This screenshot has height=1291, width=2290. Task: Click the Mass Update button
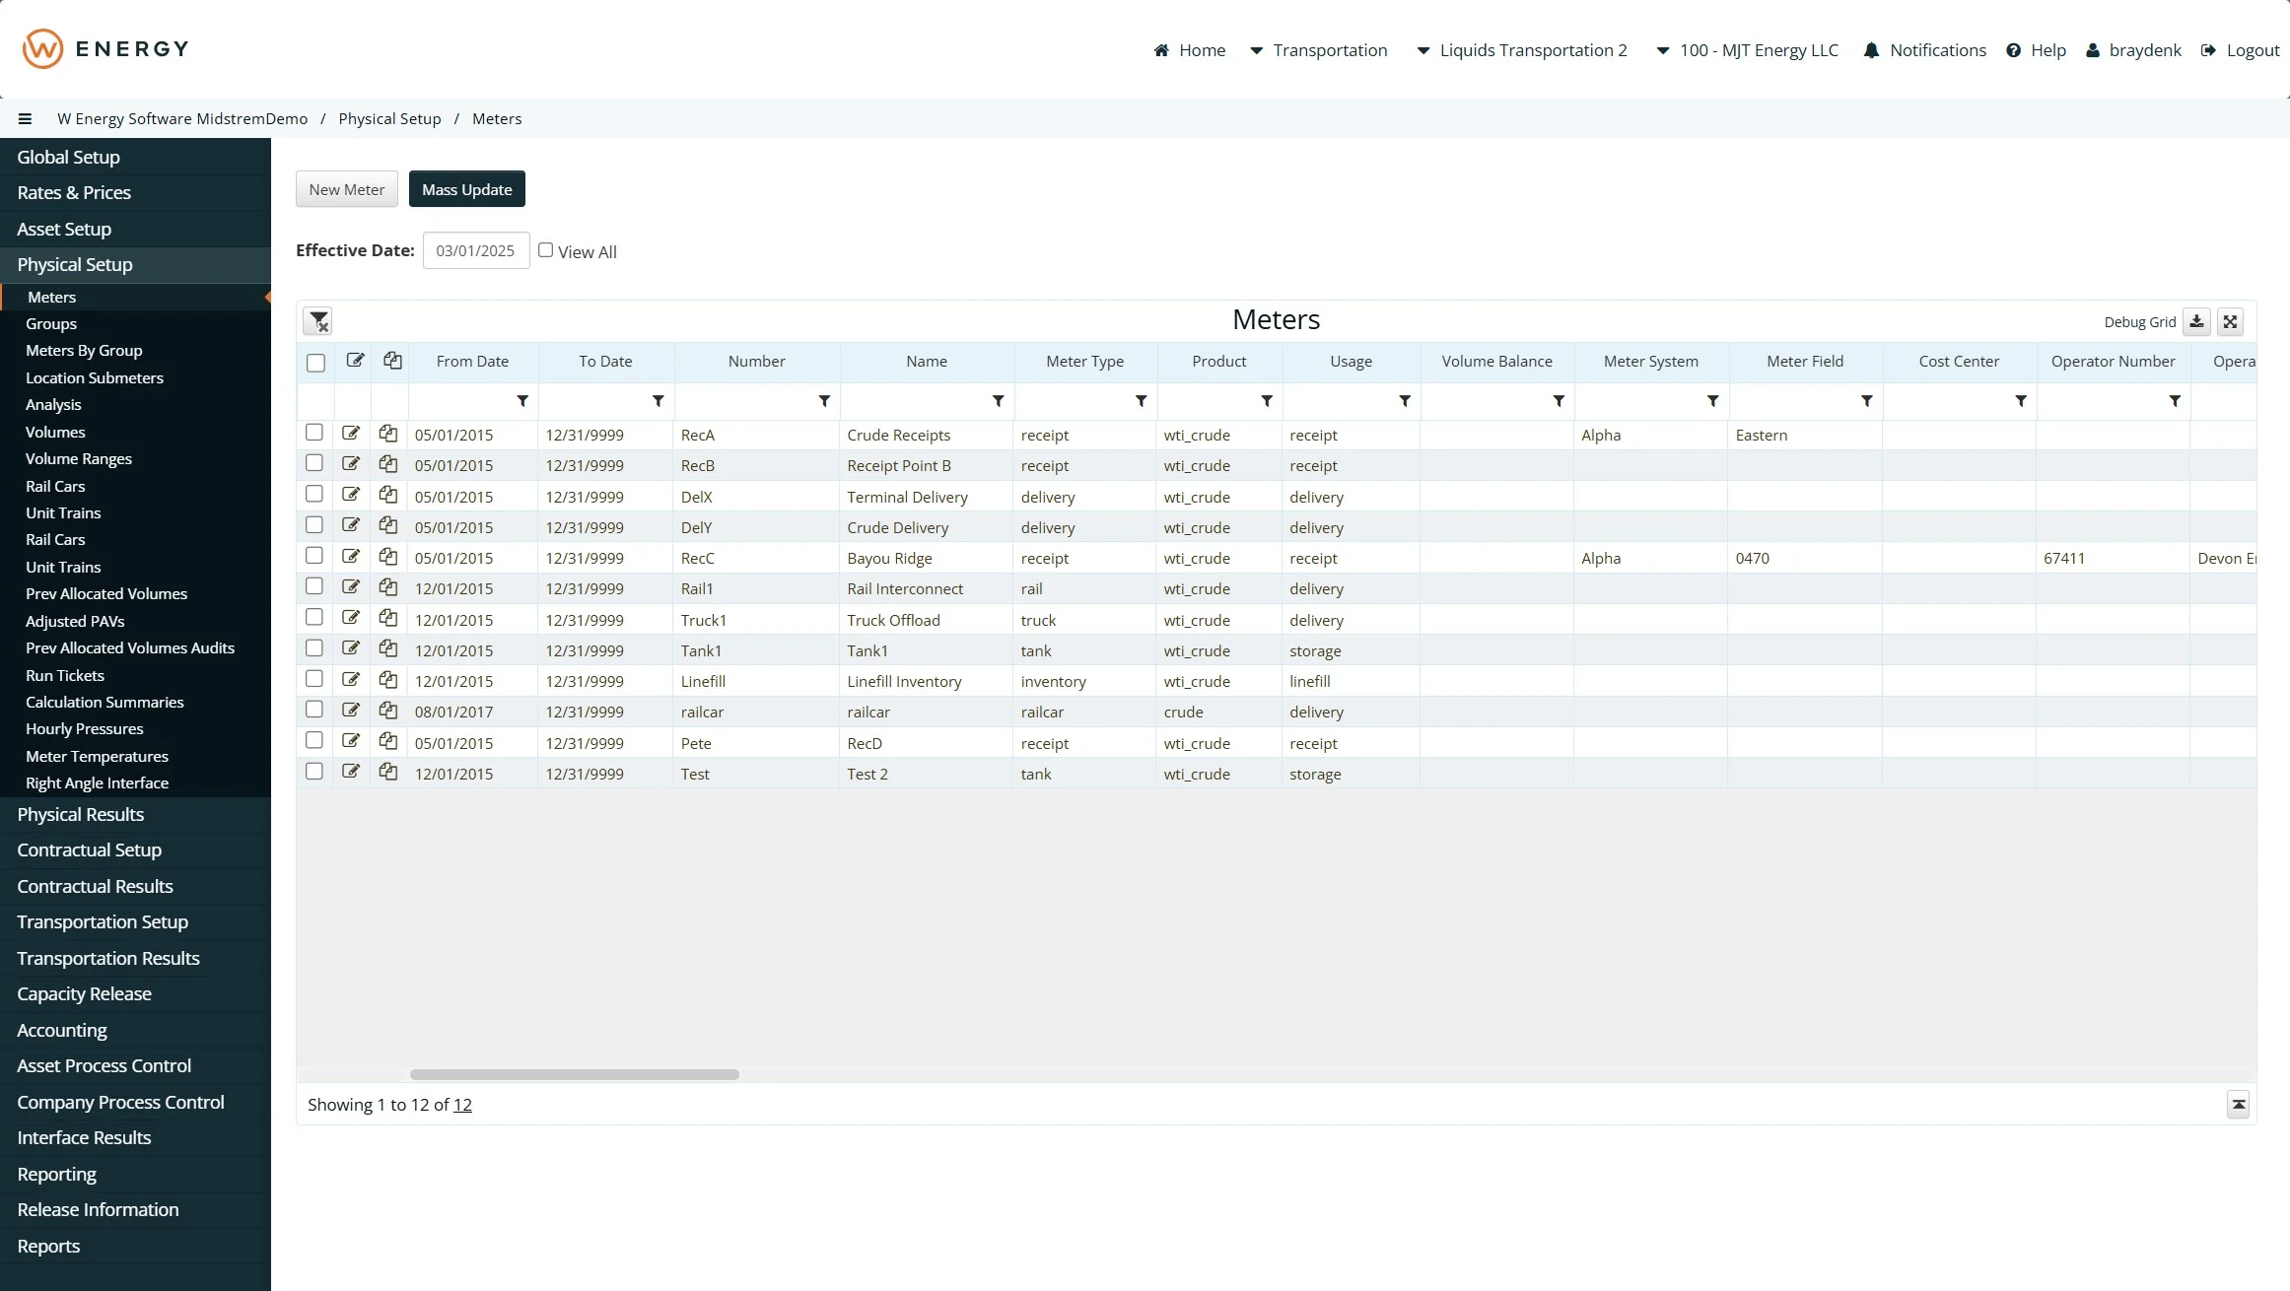(x=466, y=189)
